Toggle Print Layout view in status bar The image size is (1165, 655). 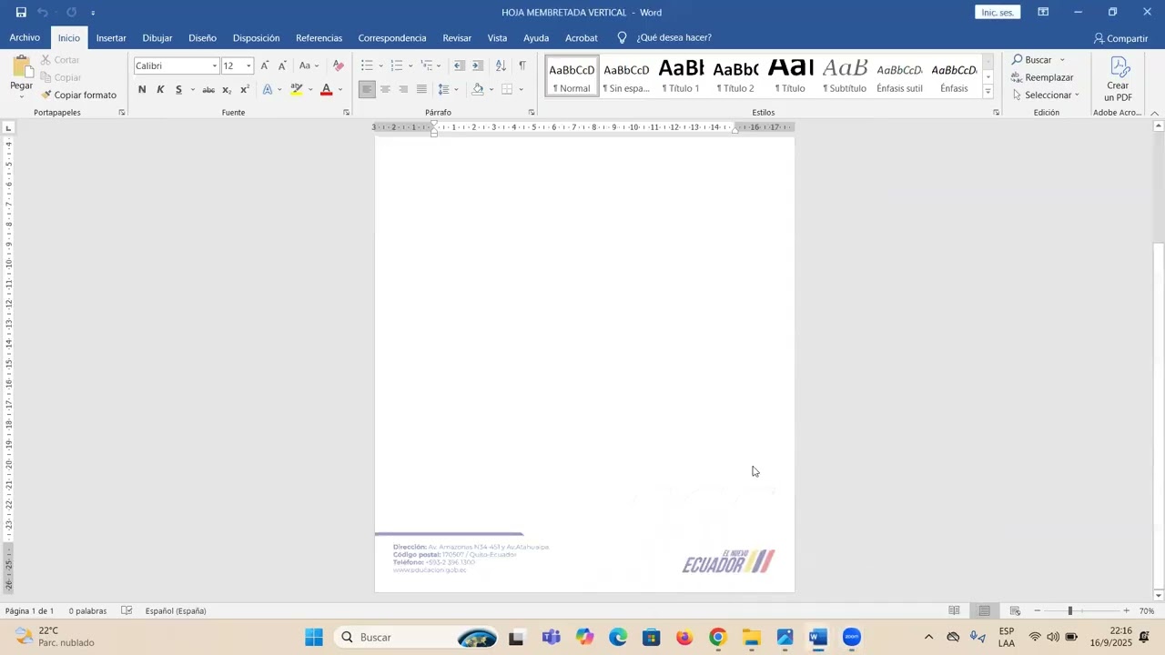coord(984,610)
